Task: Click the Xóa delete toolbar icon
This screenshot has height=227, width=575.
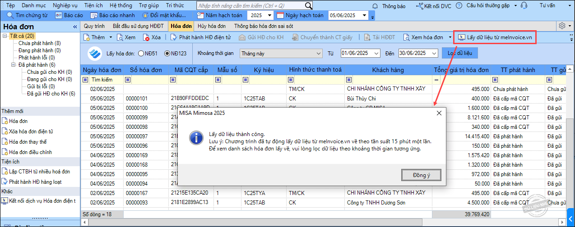Action: coord(146,37)
